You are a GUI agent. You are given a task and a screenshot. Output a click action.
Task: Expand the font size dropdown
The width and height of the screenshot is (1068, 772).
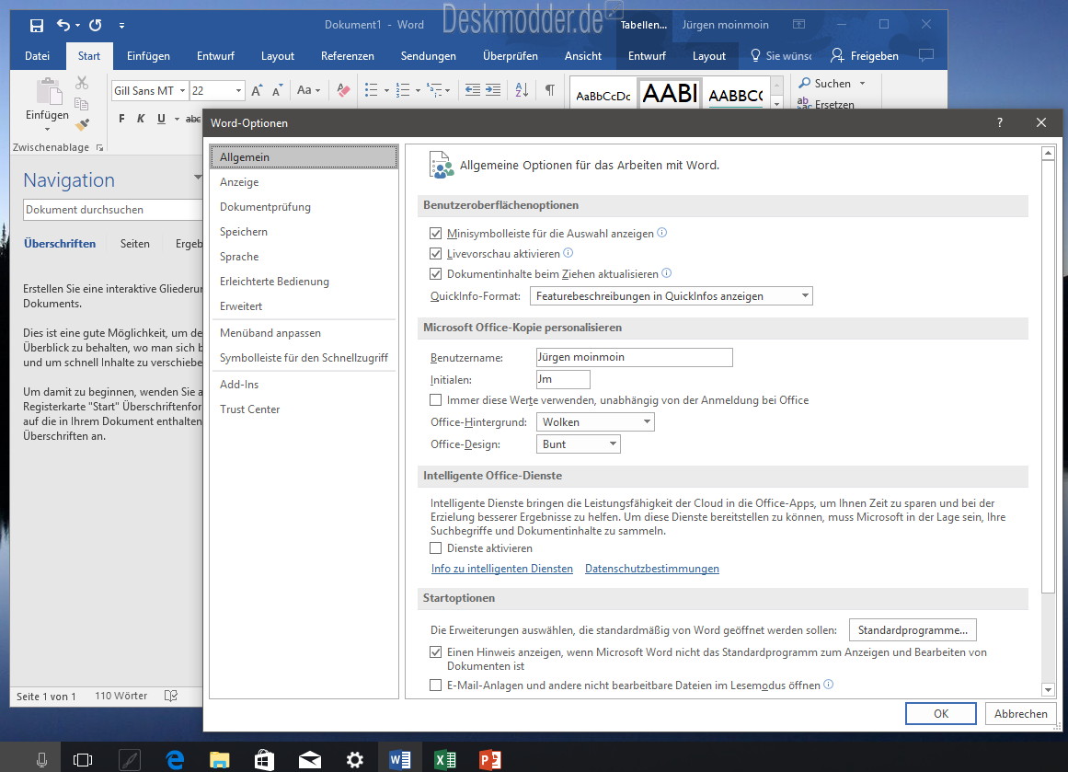pyautogui.click(x=238, y=90)
